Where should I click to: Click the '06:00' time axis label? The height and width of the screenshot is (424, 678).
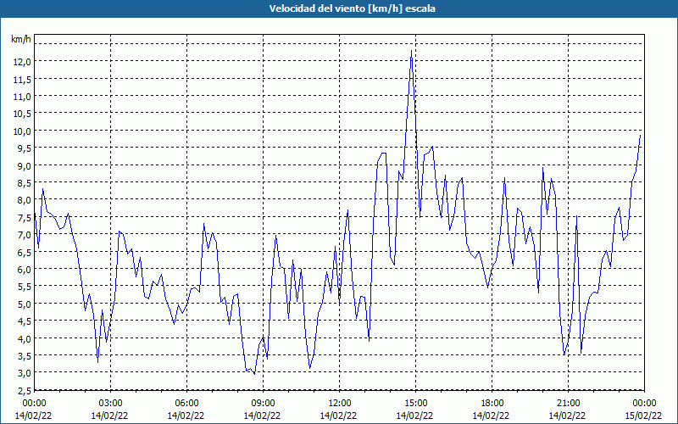pyautogui.click(x=186, y=404)
